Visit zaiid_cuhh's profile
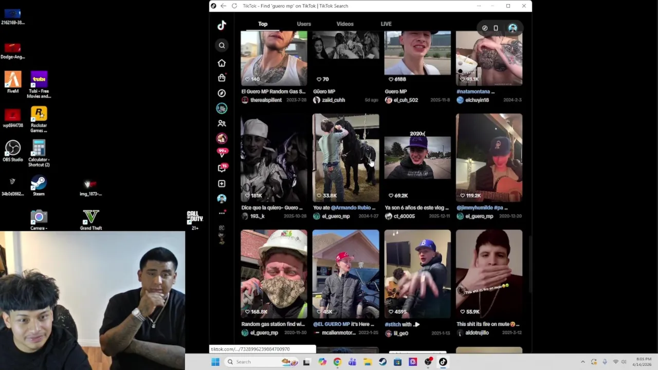658x370 pixels. coord(333,100)
